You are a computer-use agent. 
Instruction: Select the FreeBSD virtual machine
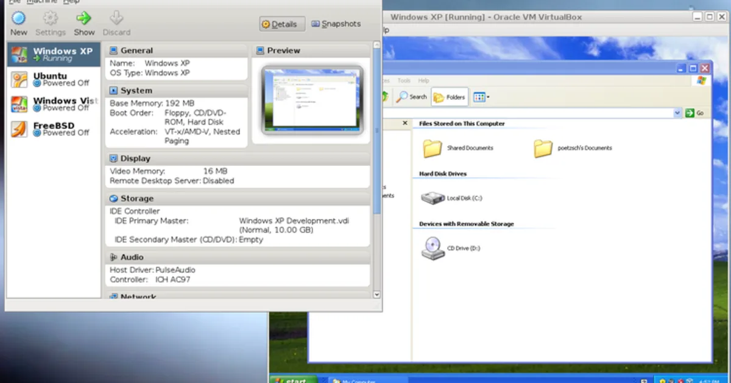point(54,129)
